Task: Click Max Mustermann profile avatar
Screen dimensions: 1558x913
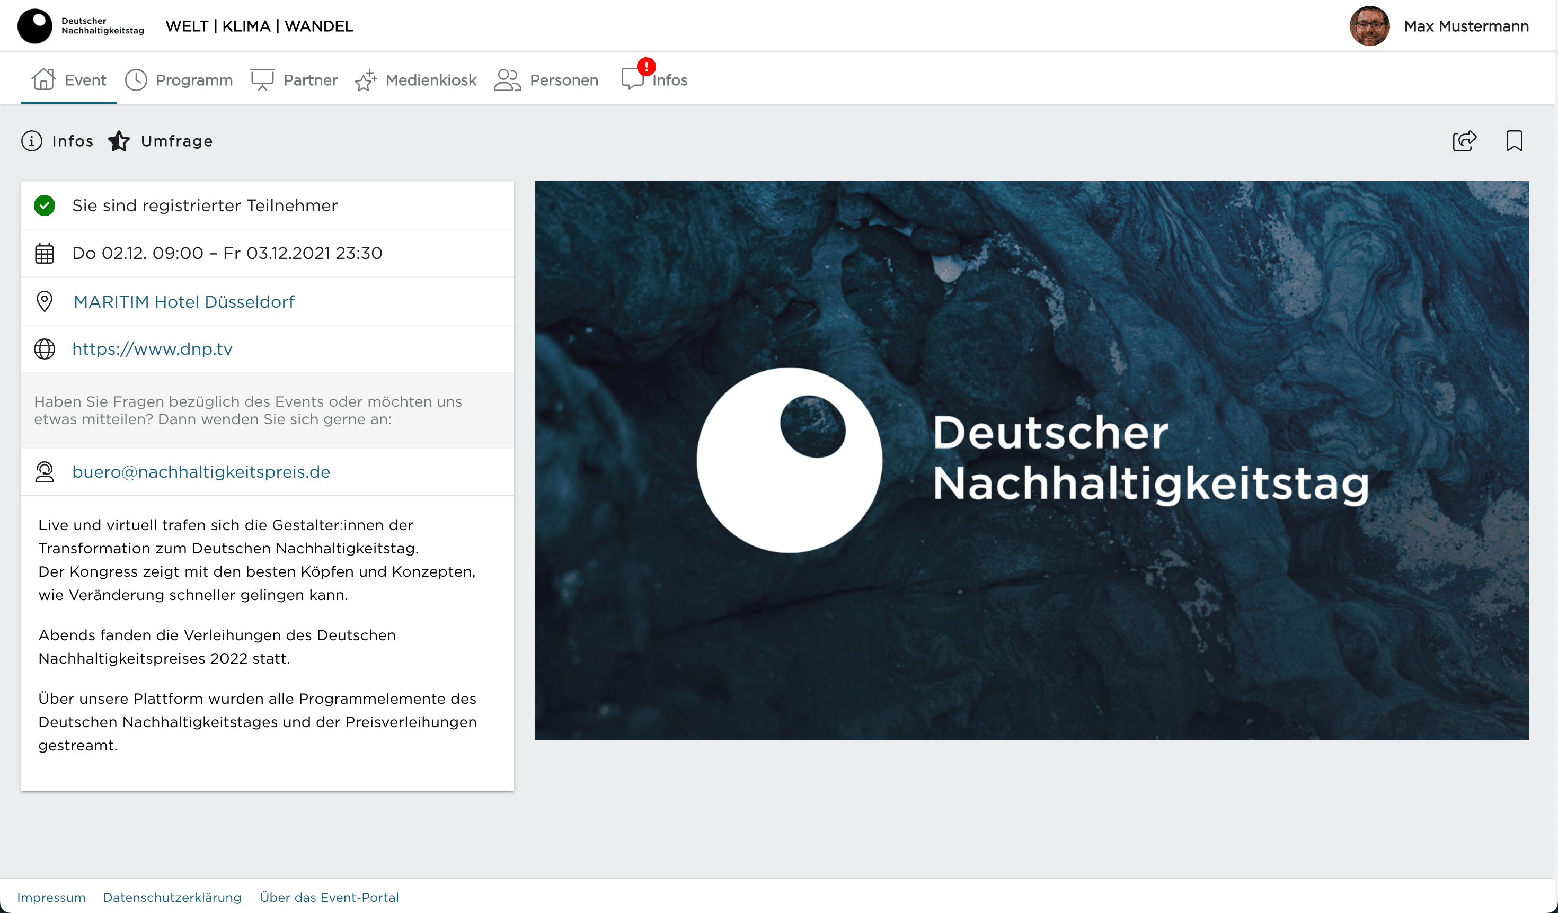Action: tap(1369, 26)
